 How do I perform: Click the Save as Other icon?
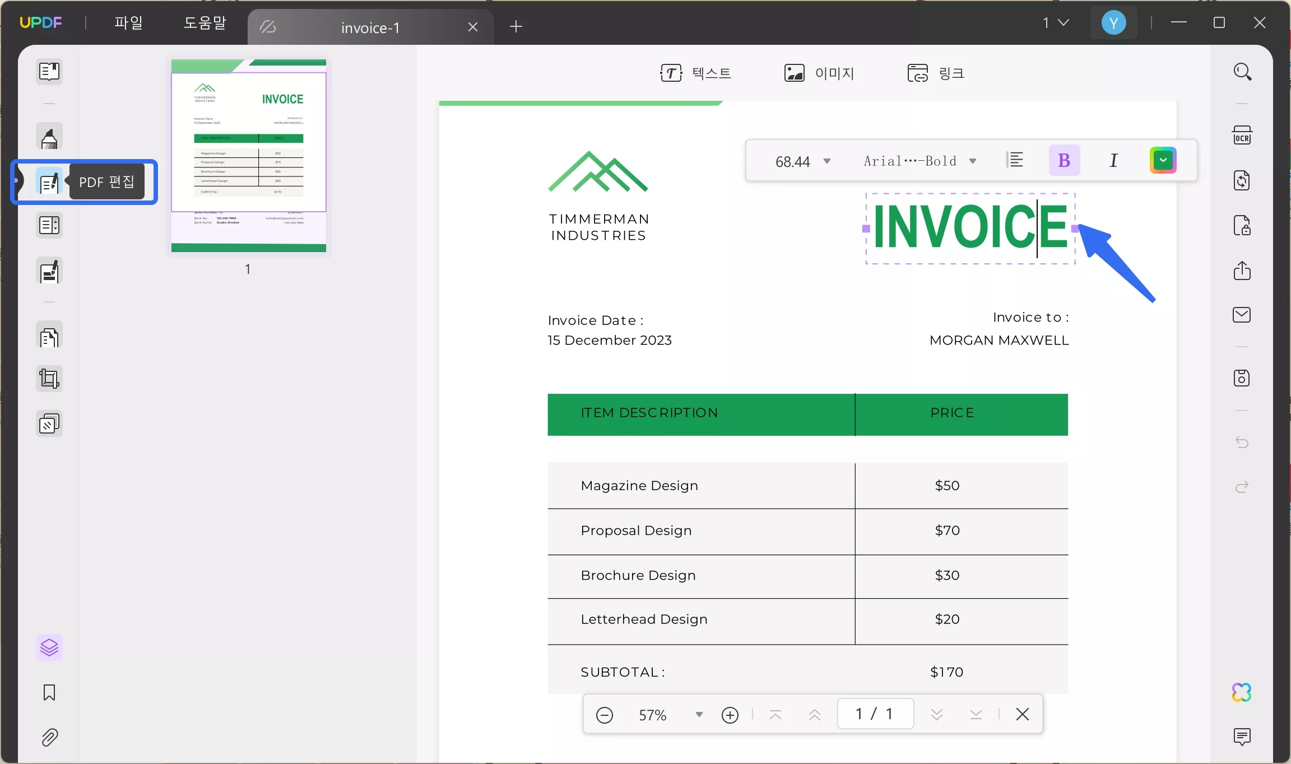pos(1242,378)
